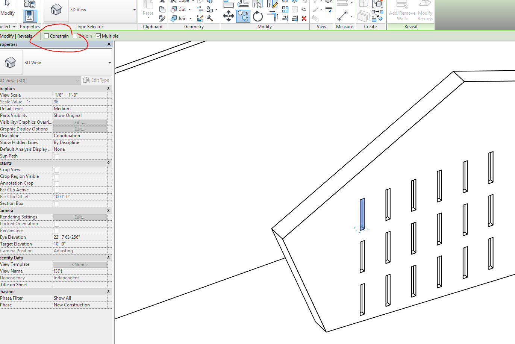The height and width of the screenshot is (344, 515).
Task: Select the Copy tool in the Modify panel
Action: click(x=243, y=16)
